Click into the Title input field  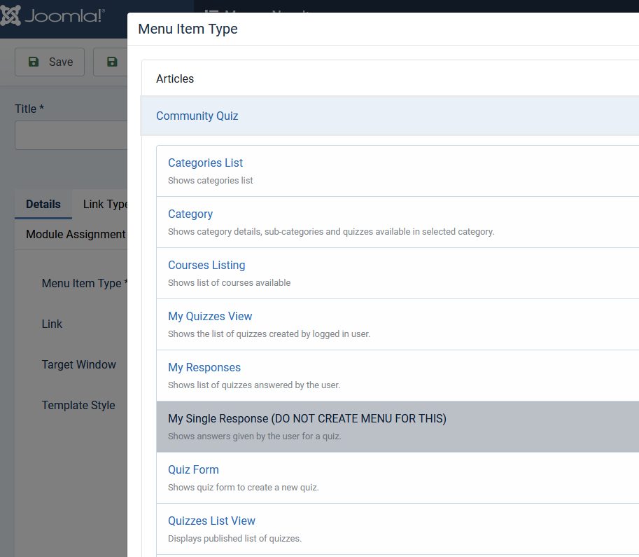point(70,135)
